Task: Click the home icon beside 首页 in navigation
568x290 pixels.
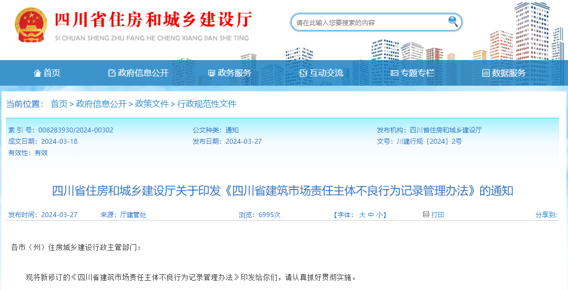Action: (x=37, y=72)
